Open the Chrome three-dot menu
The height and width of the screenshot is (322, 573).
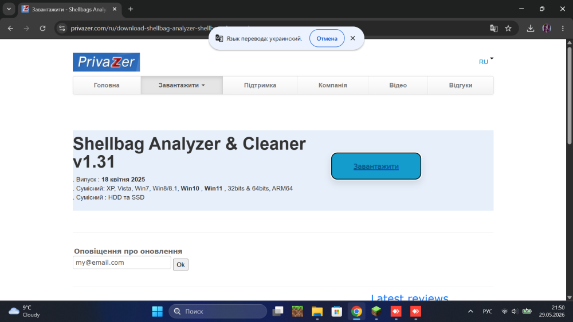tap(563, 28)
